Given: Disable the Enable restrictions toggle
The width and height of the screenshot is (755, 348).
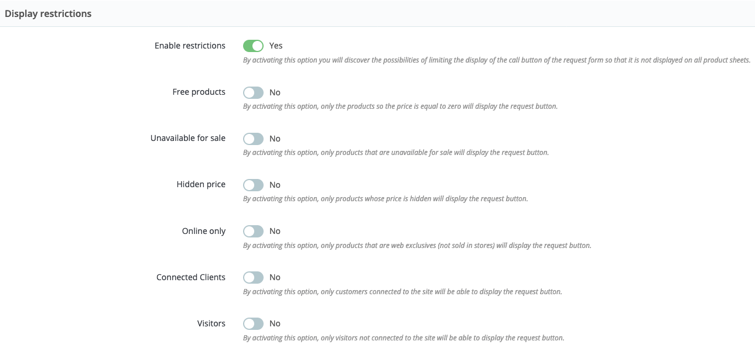Looking at the screenshot, I should [x=253, y=46].
